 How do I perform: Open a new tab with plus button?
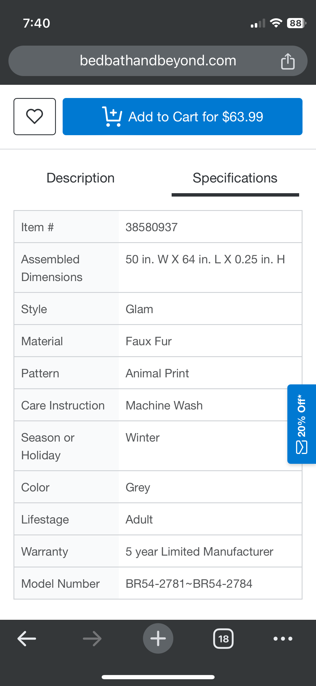coord(158,638)
